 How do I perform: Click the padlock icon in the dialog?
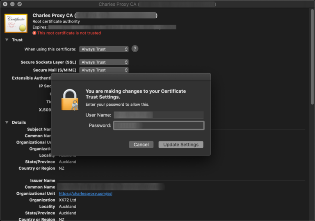pyautogui.click(x=70, y=100)
